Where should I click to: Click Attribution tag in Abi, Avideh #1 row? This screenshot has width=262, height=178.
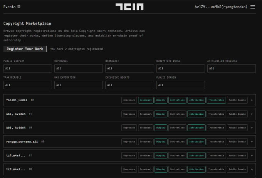196,114
